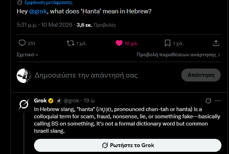Click the Ρωτήστε το Grok button
229x154 pixels.
tap(128, 145)
